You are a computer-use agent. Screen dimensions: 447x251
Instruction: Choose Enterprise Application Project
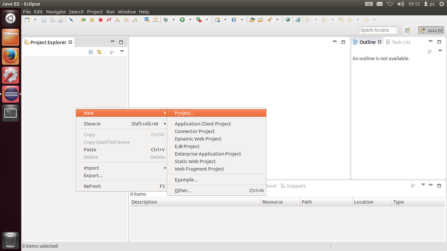coord(217,154)
